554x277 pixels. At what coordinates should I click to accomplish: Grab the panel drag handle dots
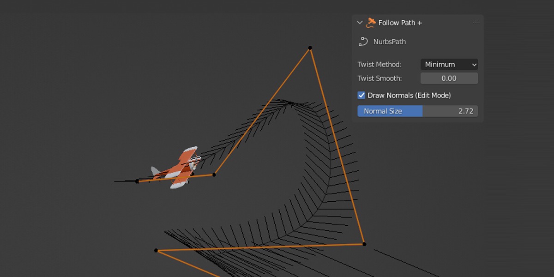click(476, 23)
